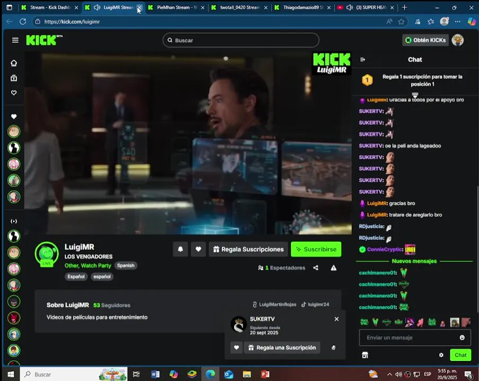The width and height of the screenshot is (479, 381).
Task: Click in the Buscar search field
Action: pyautogui.click(x=241, y=40)
